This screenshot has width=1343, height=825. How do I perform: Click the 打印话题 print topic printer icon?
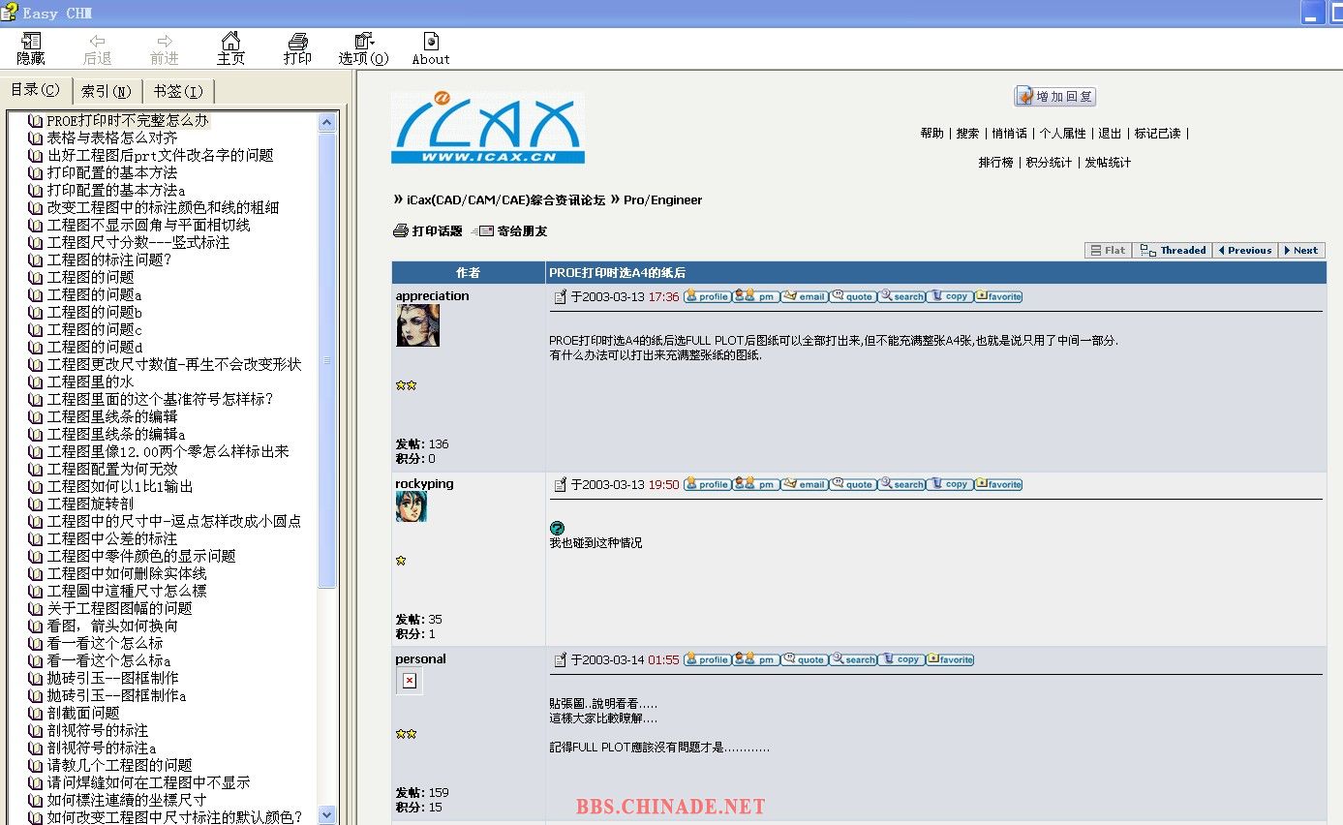[x=401, y=231]
